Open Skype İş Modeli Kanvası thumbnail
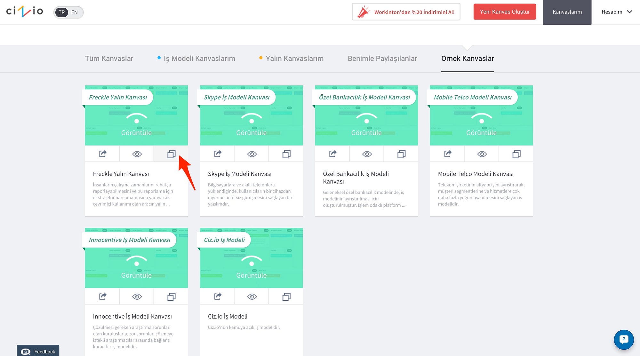The height and width of the screenshot is (356, 640). coord(251,115)
